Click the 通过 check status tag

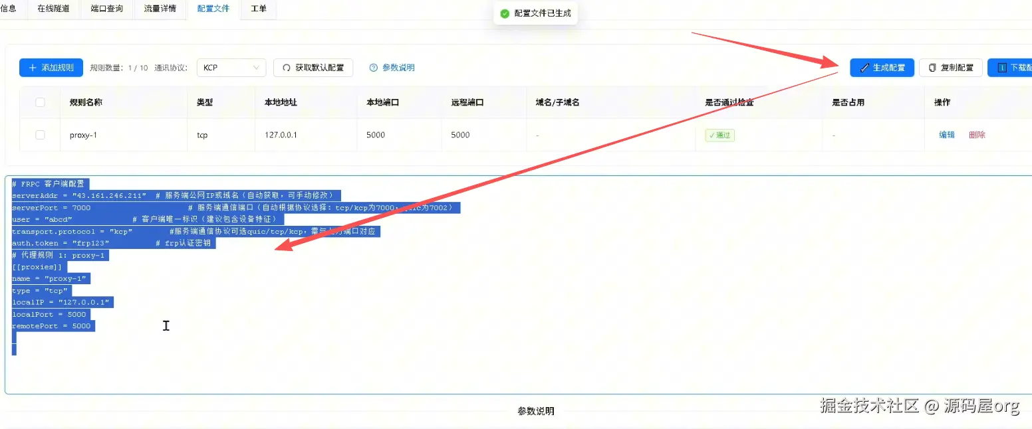pos(720,135)
